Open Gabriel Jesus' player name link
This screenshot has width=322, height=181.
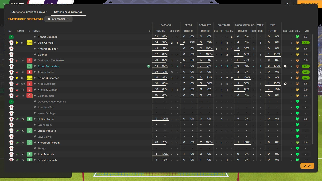click(46, 96)
